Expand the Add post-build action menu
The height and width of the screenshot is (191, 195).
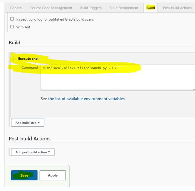(32, 152)
